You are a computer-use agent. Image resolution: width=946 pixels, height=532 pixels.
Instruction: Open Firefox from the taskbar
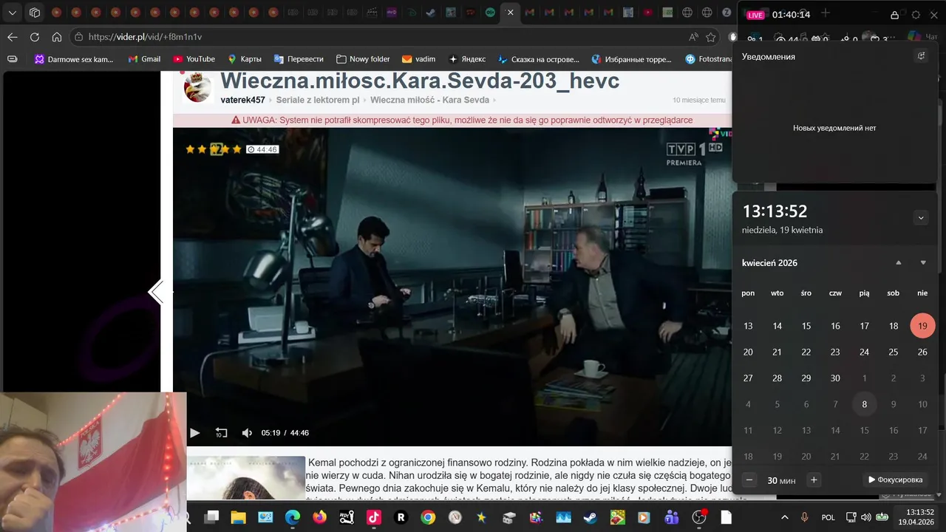pyautogui.click(x=319, y=517)
